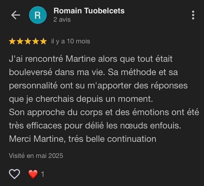204x186 pixels.
Task: Click the line "Merci Martine, trés belle continuation"
Action: (x=82, y=138)
